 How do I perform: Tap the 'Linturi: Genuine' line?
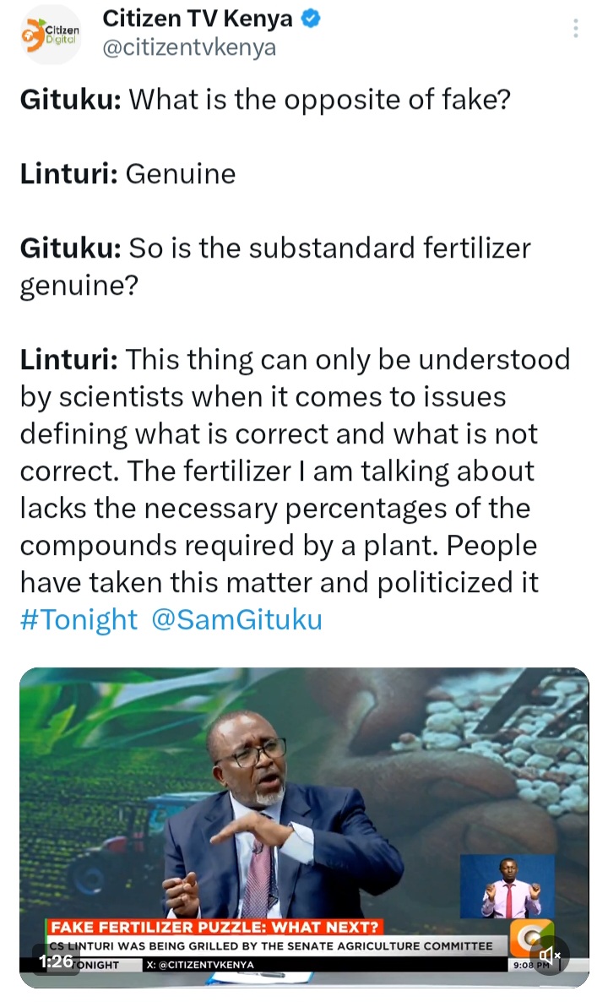128,174
